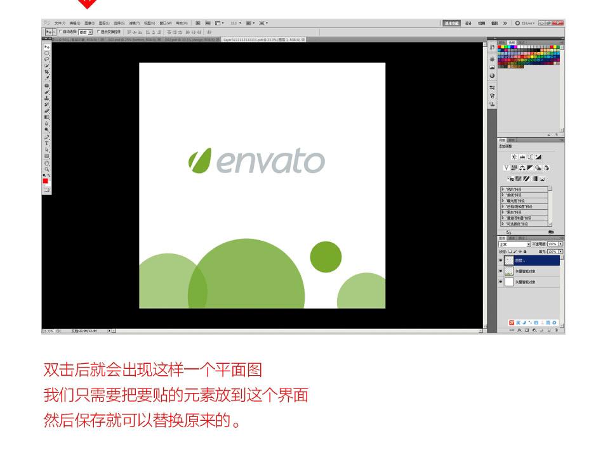Add a Levels adjustment

522,157
